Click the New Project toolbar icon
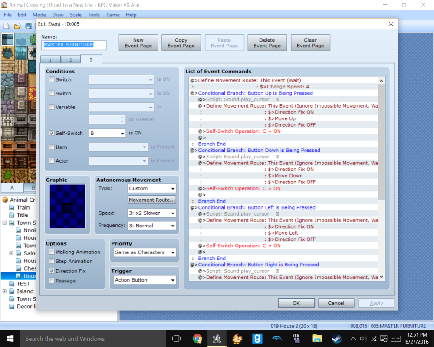Screen dimensions: 434x347 coord(7,26)
